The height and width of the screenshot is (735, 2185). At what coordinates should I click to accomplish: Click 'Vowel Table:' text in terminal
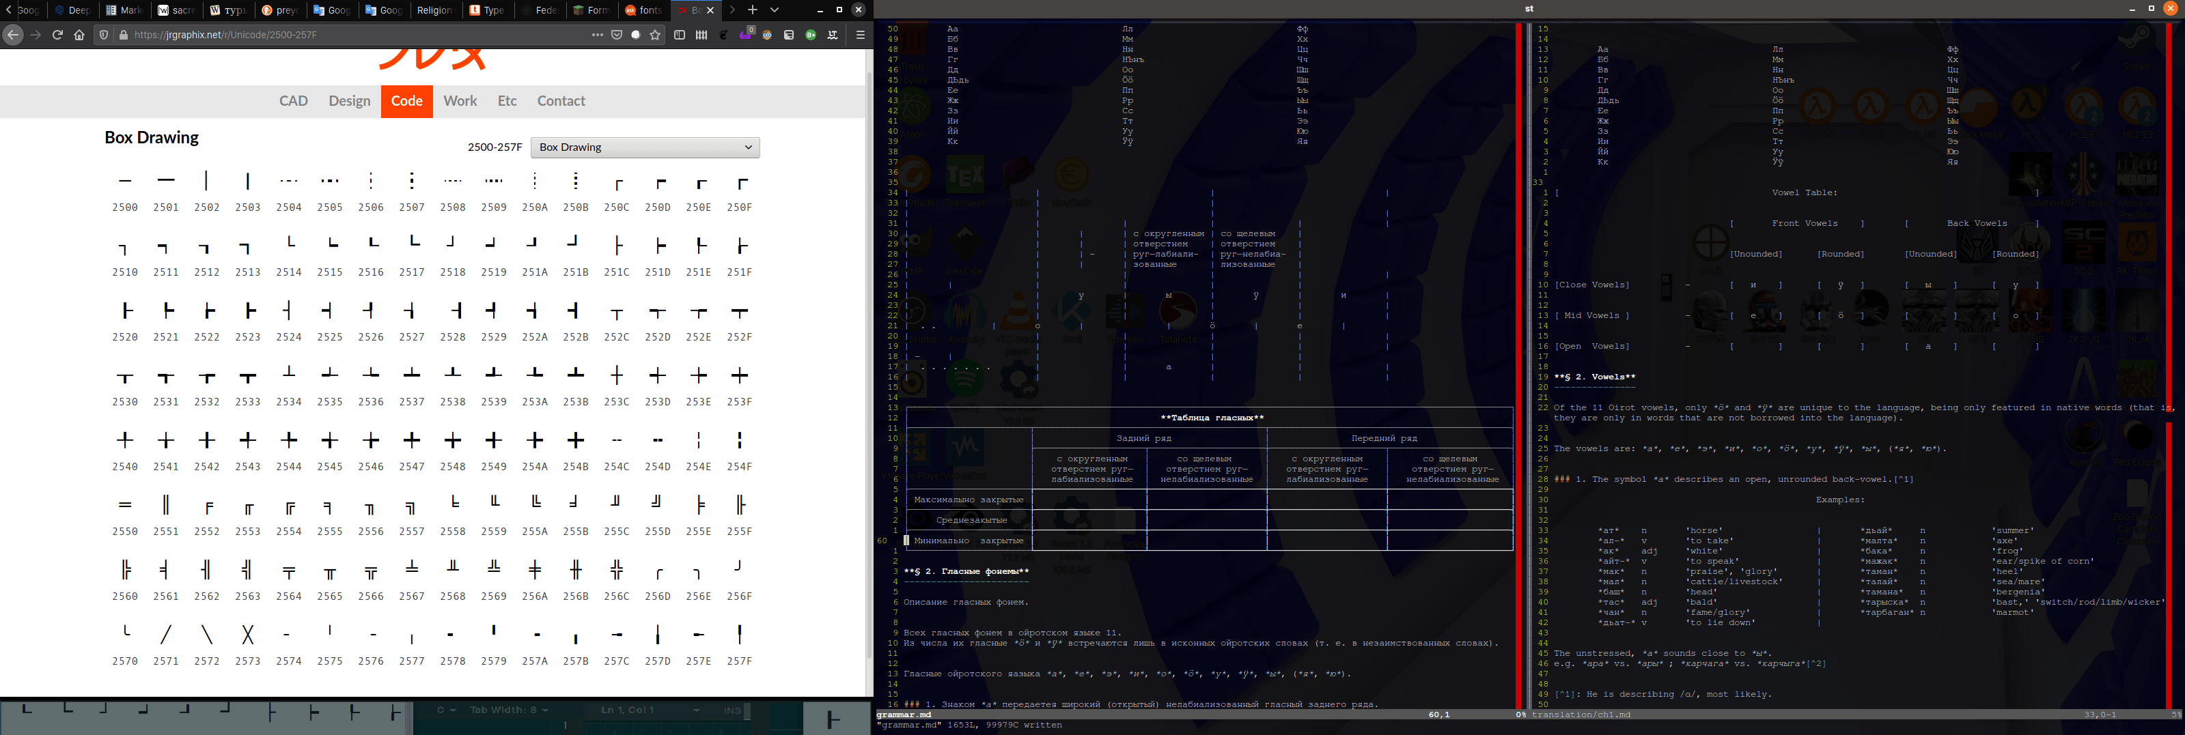[x=1805, y=192]
